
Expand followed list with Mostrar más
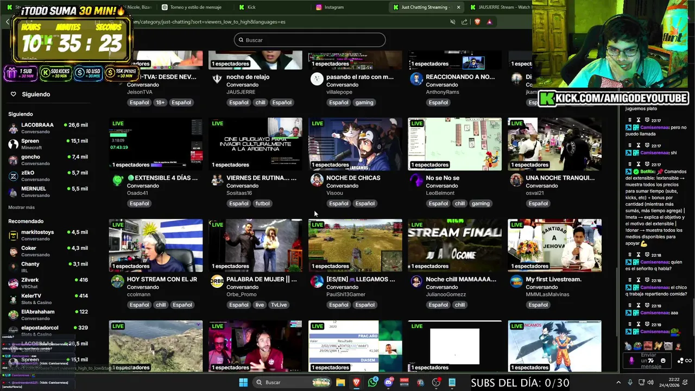[x=21, y=207]
